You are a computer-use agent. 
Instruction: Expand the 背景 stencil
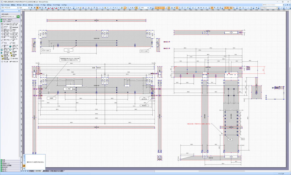tap(10, 160)
